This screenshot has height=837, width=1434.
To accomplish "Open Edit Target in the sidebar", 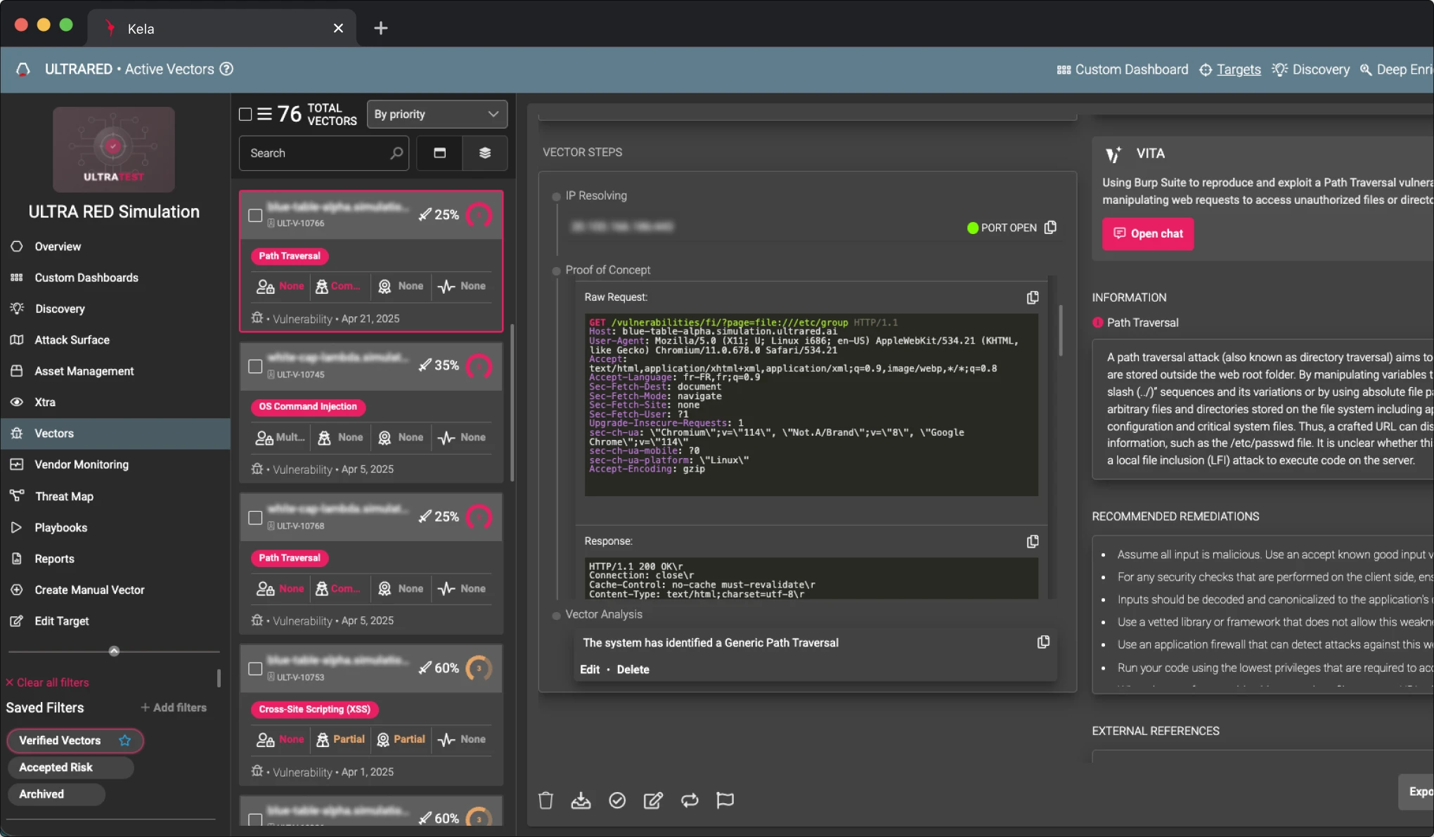I will (x=115, y=621).
